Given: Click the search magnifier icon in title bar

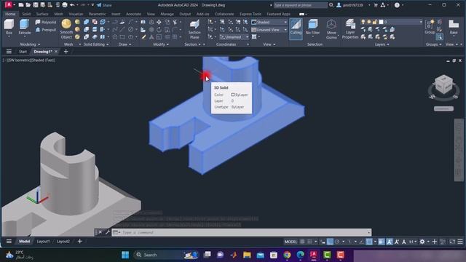Looking at the screenshot, I should pos(331,5).
